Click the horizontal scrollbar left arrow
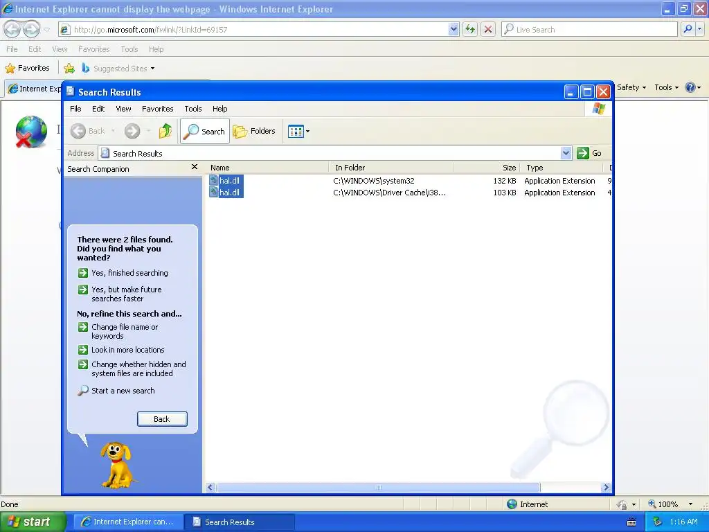 pyautogui.click(x=210, y=487)
